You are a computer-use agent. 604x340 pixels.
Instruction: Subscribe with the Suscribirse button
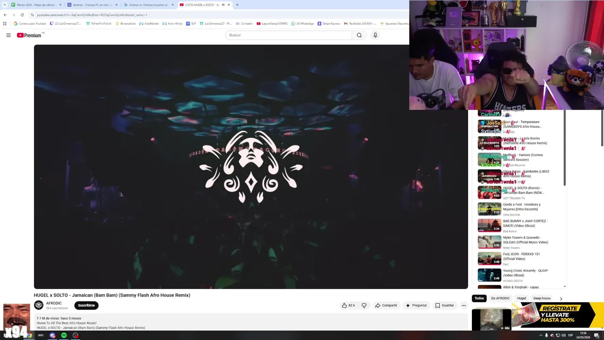[x=86, y=306]
